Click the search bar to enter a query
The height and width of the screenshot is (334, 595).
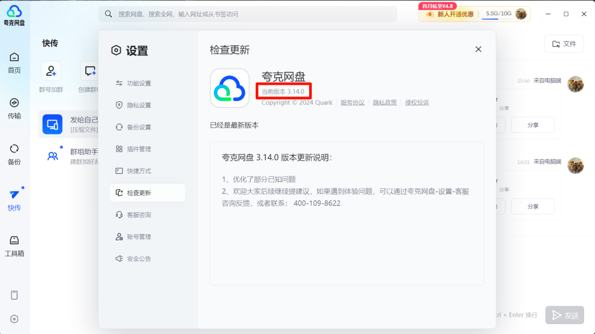[x=248, y=14]
